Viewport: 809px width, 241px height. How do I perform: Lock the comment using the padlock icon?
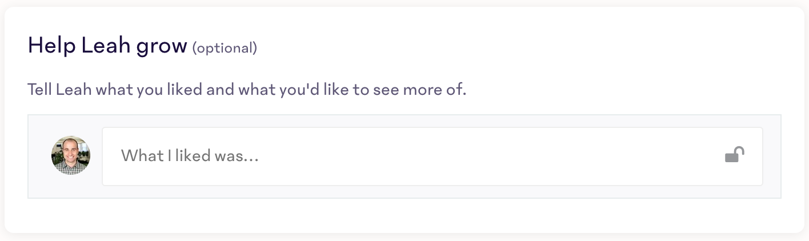point(735,155)
